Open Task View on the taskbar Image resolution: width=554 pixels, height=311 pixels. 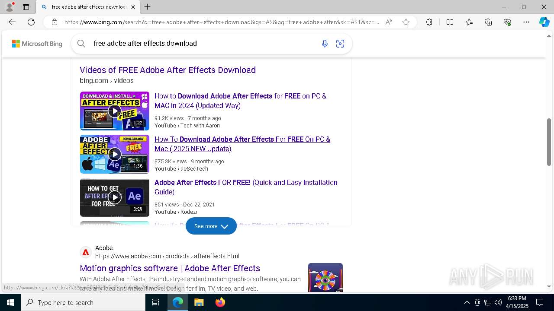pos(156,302)
